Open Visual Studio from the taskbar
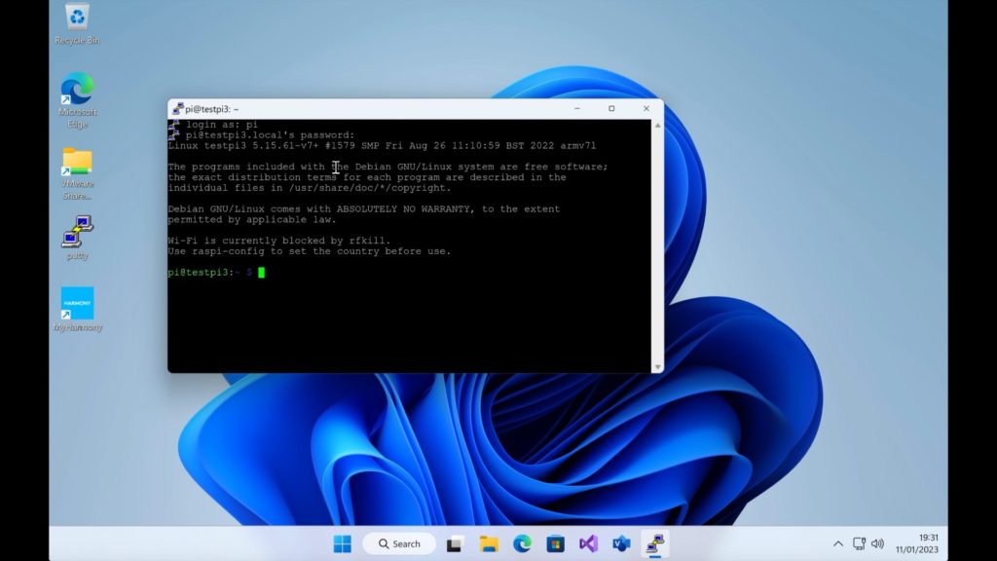The height and width of the screenshot is (561, 997). click(x=588, y=543)
